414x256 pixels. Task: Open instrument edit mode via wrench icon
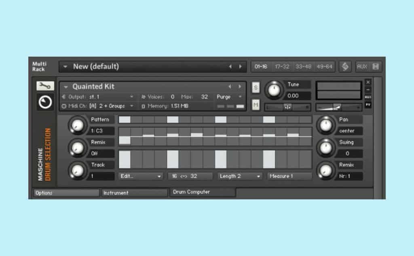click(45, 86)
